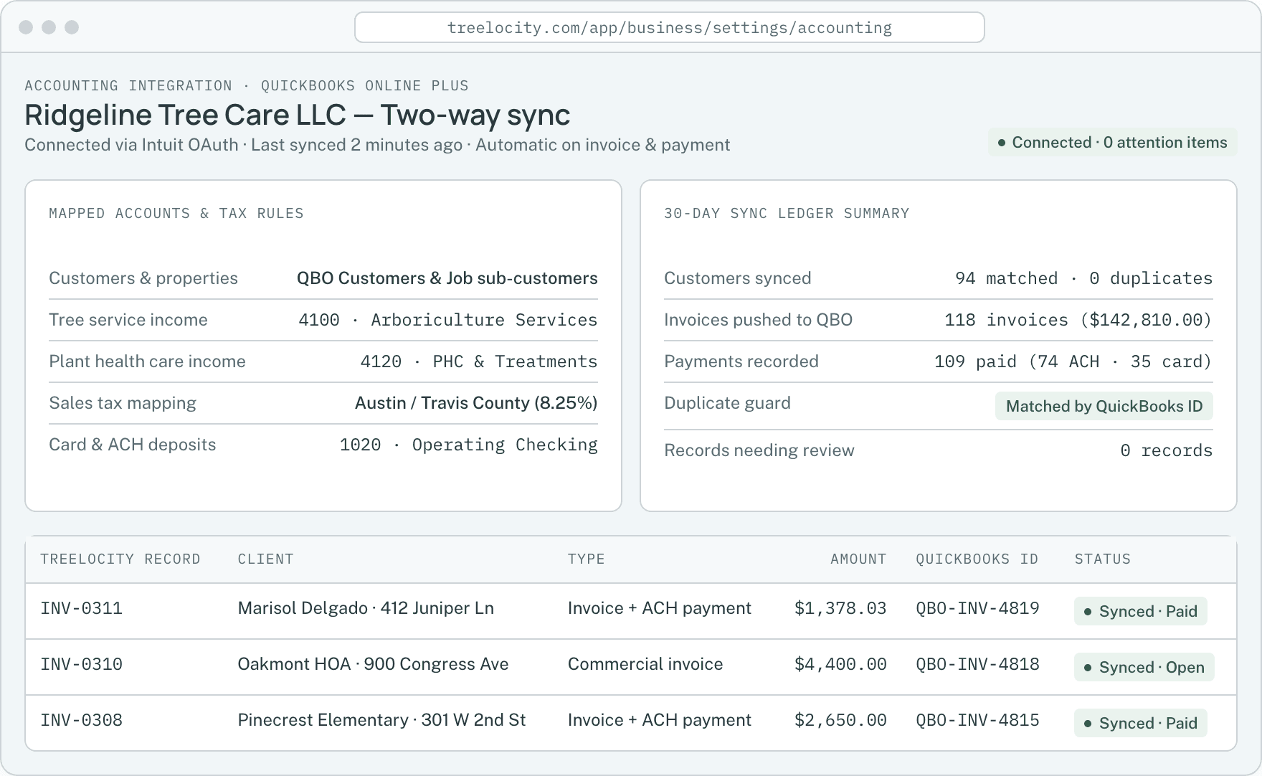Image resolution: width=1262 pixels, height=776 pixels.
Task: Click the amount $2,650.00
Action: (840, 720)
